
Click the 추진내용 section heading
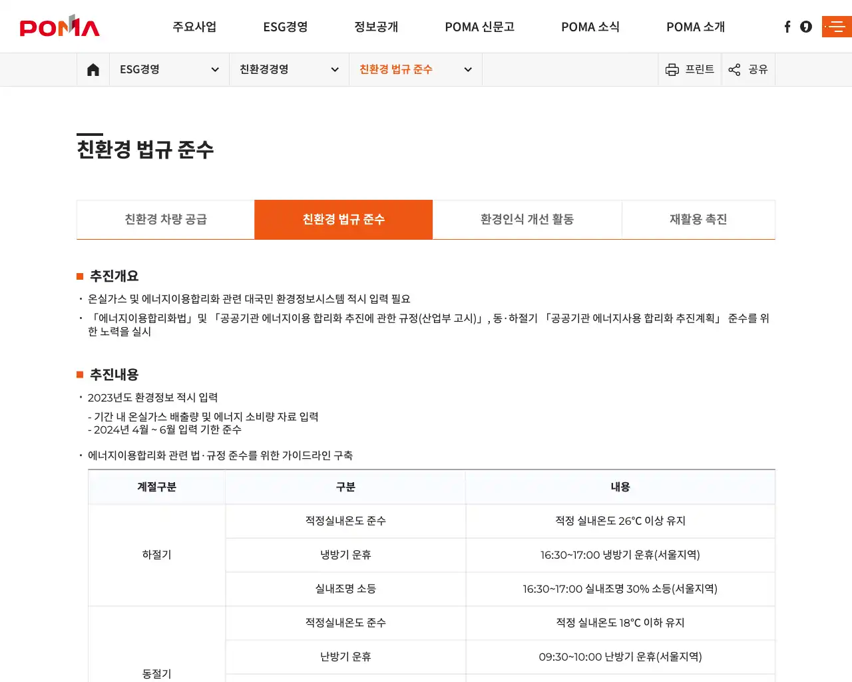pyautogui.click(x=114, y=374)
